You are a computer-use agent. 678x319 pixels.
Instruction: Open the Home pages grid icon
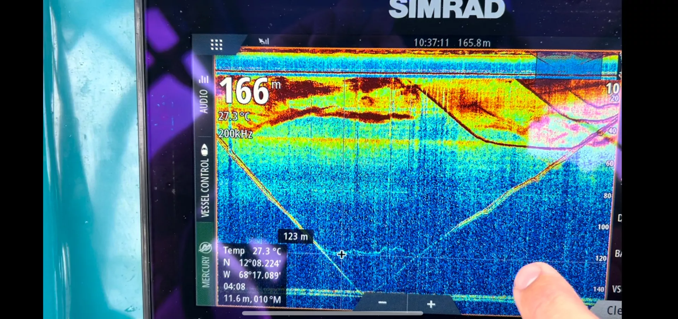(x=216, y=44)
